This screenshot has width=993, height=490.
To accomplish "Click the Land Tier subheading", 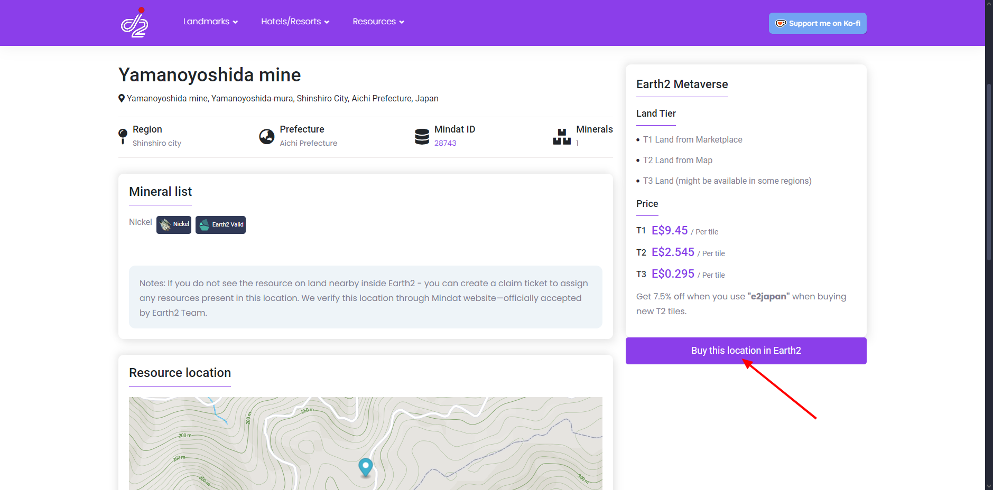I will (x=656, y=114).
